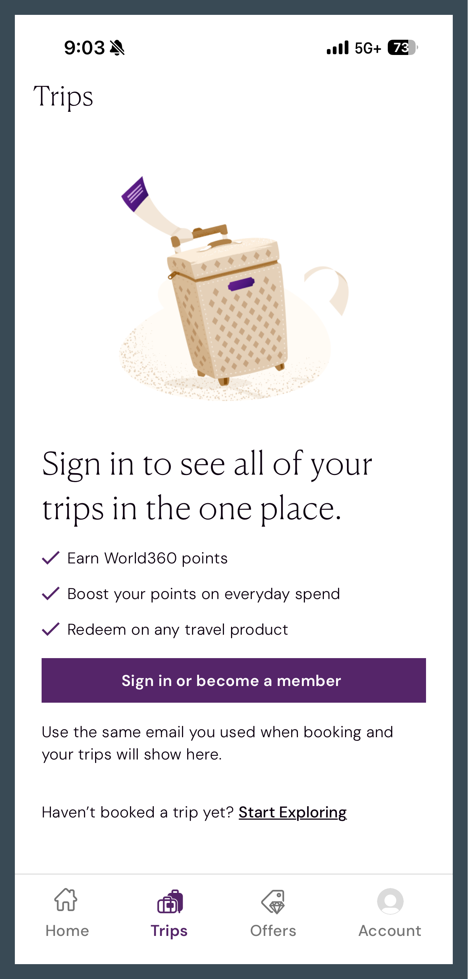Tap the cellular signal bars icon
The width and height of the screenshot is (468, 979).
tap(337, 48)
